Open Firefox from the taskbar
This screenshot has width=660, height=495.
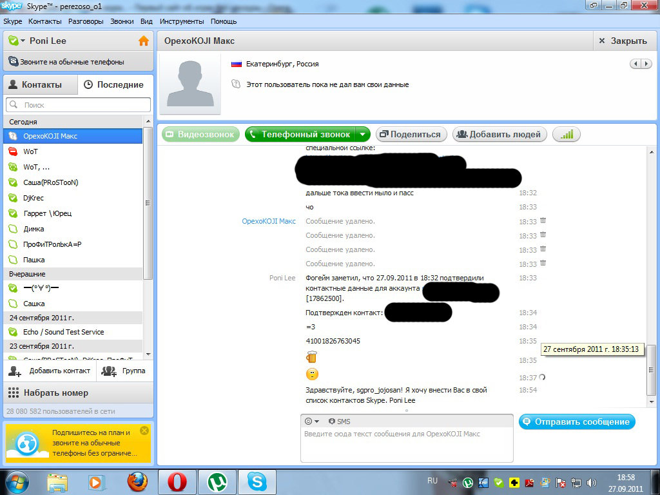138,482
